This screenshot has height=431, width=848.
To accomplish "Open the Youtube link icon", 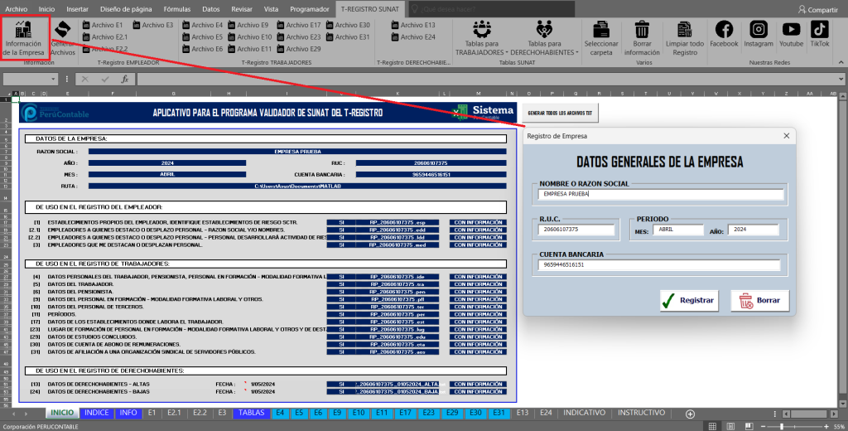I will point(791,34).
